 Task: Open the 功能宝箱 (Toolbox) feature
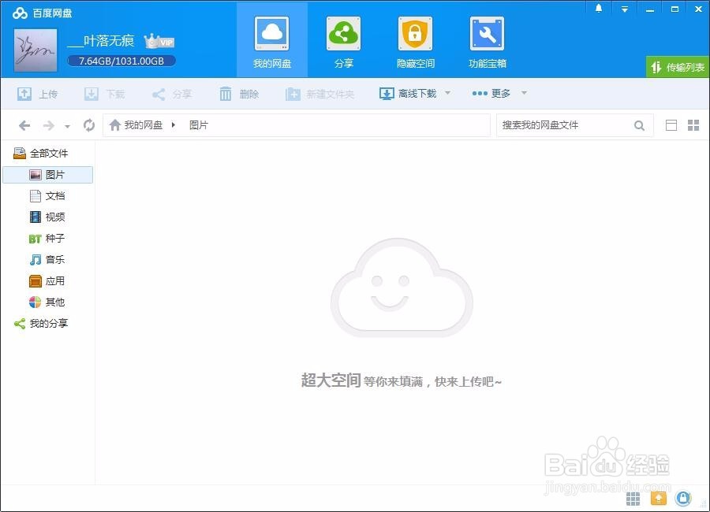point(486,41)
